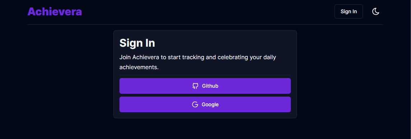411x139 pixels.
Task: Select the word Github on purple button
Action: (x=210, y=86)
